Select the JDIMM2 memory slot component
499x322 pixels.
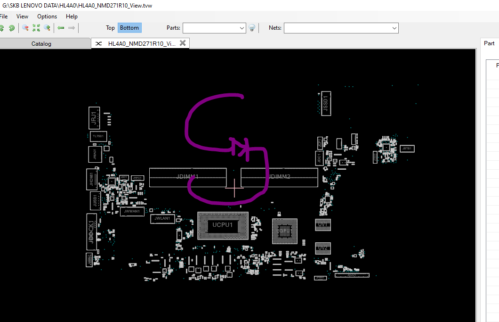[x=280, y=177]
